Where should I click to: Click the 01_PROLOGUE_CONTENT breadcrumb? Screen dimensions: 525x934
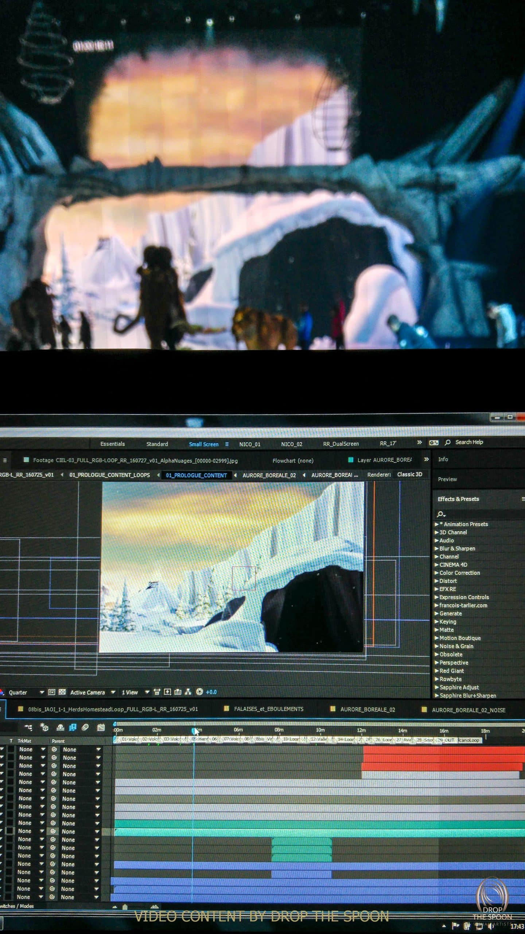point(196,475)
